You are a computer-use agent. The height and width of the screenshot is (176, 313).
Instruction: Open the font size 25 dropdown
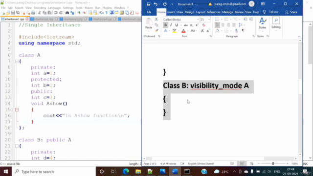209,20
